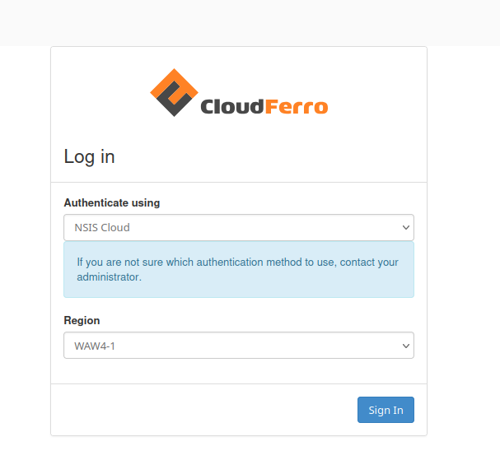Click white margin left of the login panel
Image resolution: width=500 pixels, height=460 pixels.
coord(25,247)
